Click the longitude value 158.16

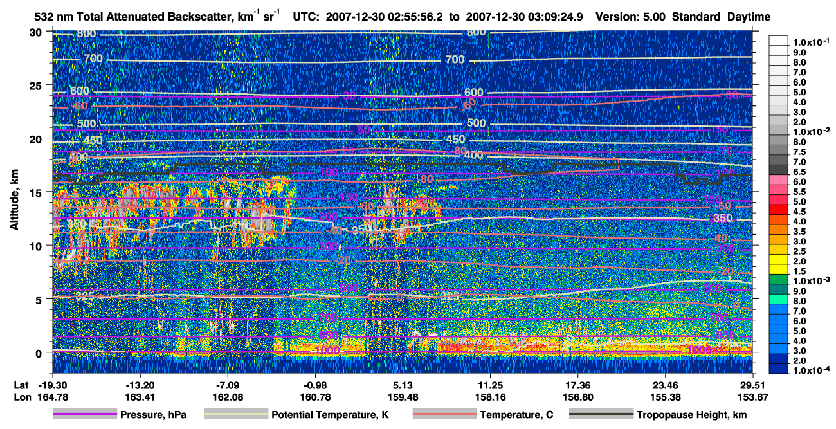point(490,397)
